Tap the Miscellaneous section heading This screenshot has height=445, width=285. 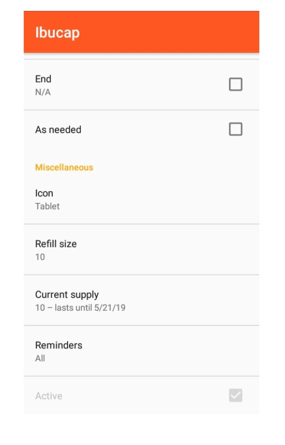64,167
